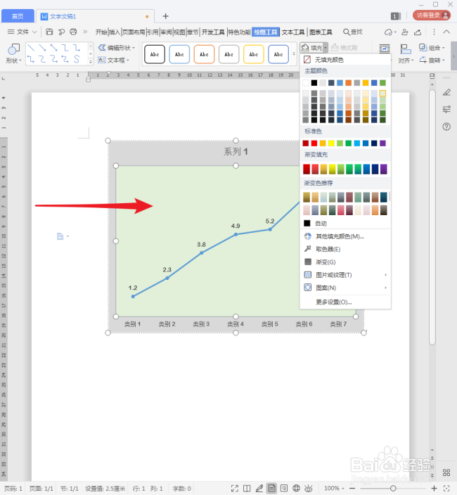Click the pen icon in right sidebar
Viewport: 457px width, 495px height.
point(446,92)
